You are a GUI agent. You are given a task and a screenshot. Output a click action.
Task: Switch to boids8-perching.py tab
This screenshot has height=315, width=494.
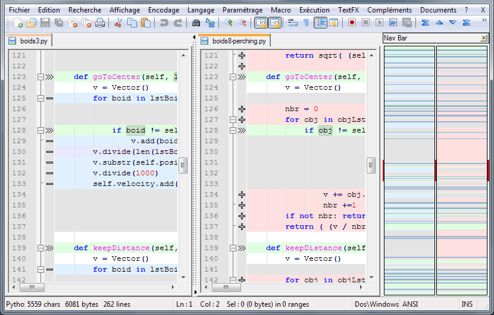click(x=238, y=40)
